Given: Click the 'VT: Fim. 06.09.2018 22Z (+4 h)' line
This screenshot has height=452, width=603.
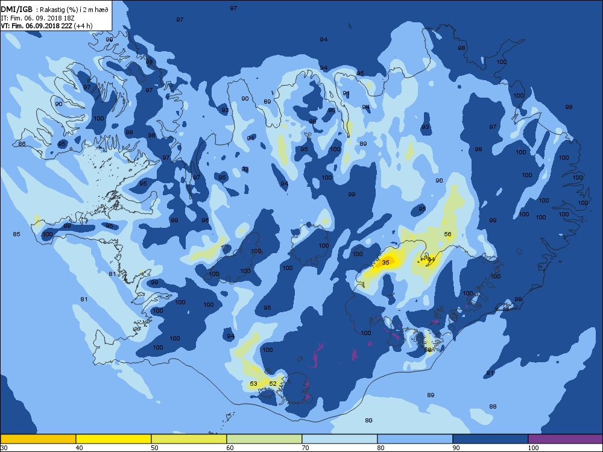Looking at the screenshot, I should click(46, 26).
